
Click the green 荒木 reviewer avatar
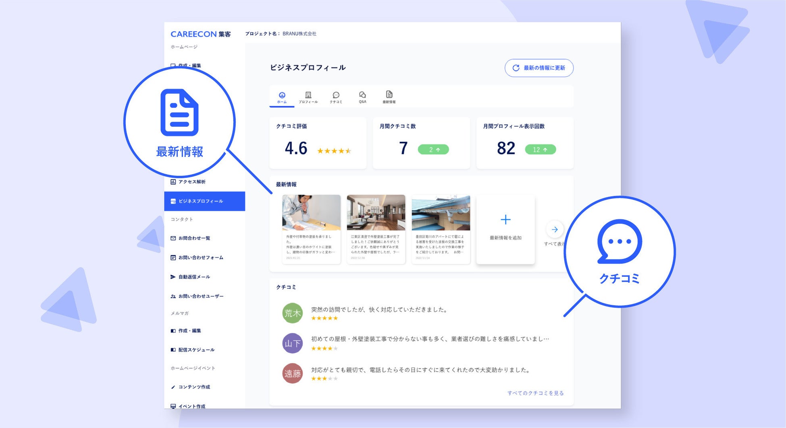(x=292, y=313)
